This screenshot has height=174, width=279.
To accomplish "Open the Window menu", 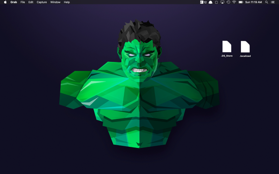I will 55,2.
